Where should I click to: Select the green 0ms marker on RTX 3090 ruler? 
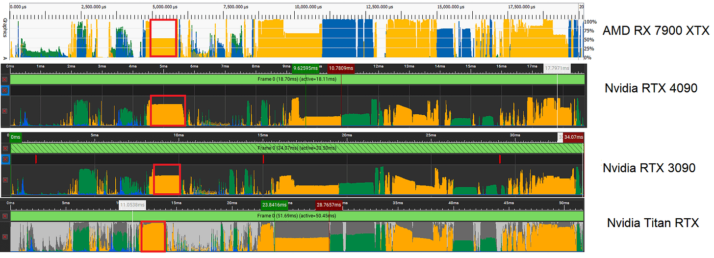[16, 137]
